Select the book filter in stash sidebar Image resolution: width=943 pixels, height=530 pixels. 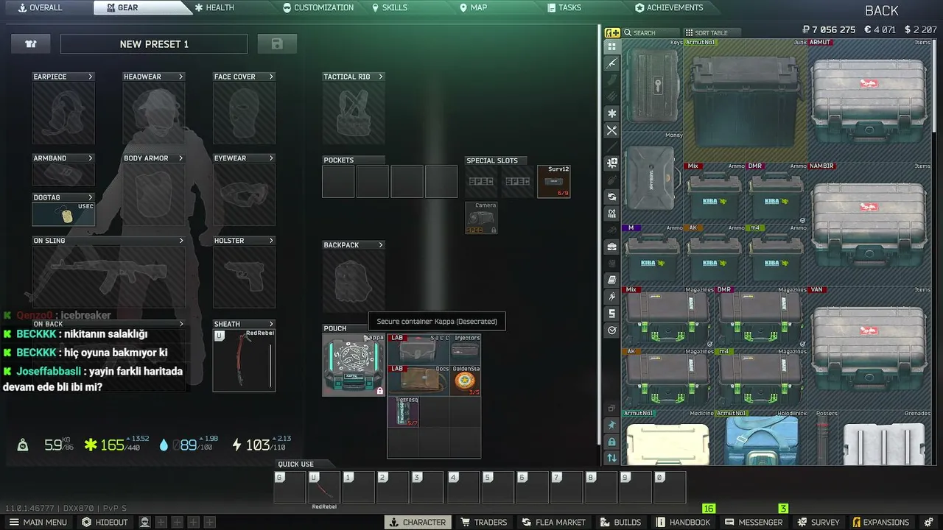pyautogui.click(x=611, y=280)
